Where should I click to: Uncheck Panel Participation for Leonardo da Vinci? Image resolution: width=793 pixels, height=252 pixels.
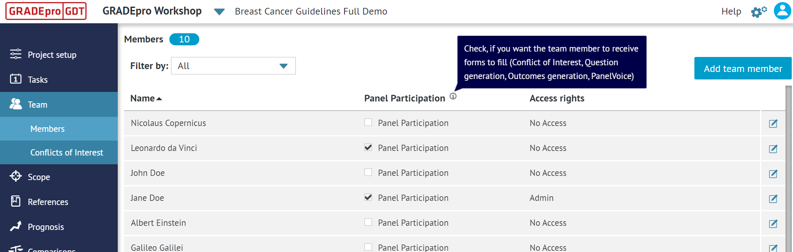[x=368, y=147]
